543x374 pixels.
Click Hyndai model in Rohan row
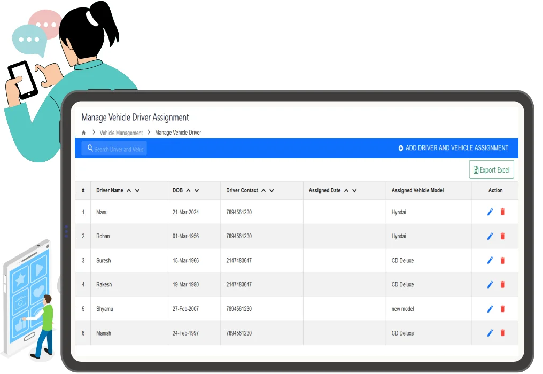tap(399, 236)
